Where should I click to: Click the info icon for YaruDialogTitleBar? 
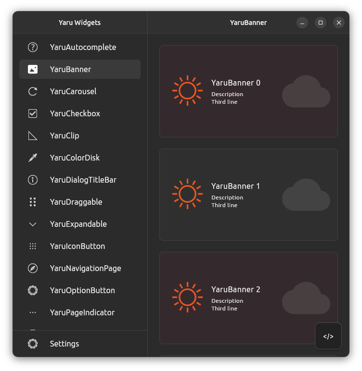(x=33, y=180)
